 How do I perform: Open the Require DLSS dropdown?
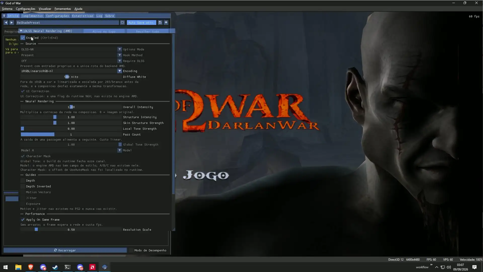click(x=71, y=61)
